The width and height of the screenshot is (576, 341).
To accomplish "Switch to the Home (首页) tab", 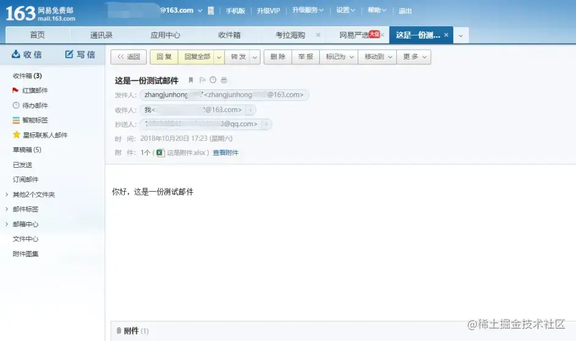I will [x=37, y=35].
